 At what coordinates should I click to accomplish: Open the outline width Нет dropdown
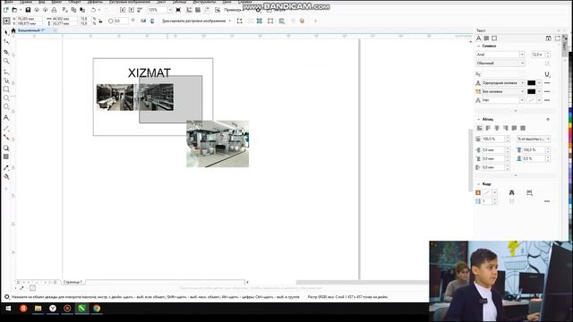coord(522,100)
